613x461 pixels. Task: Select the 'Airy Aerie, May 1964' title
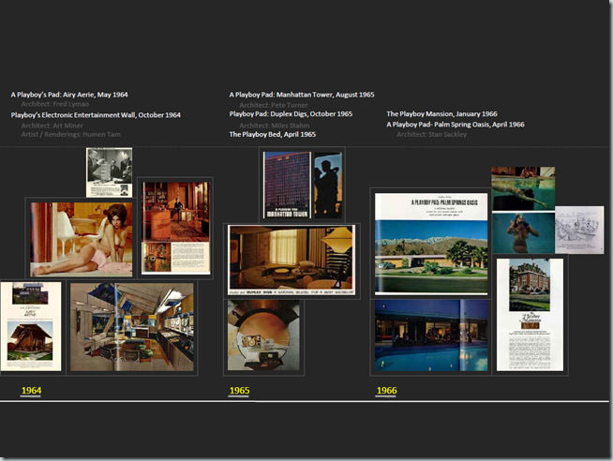pyautogui.click(x=69, y=95)
